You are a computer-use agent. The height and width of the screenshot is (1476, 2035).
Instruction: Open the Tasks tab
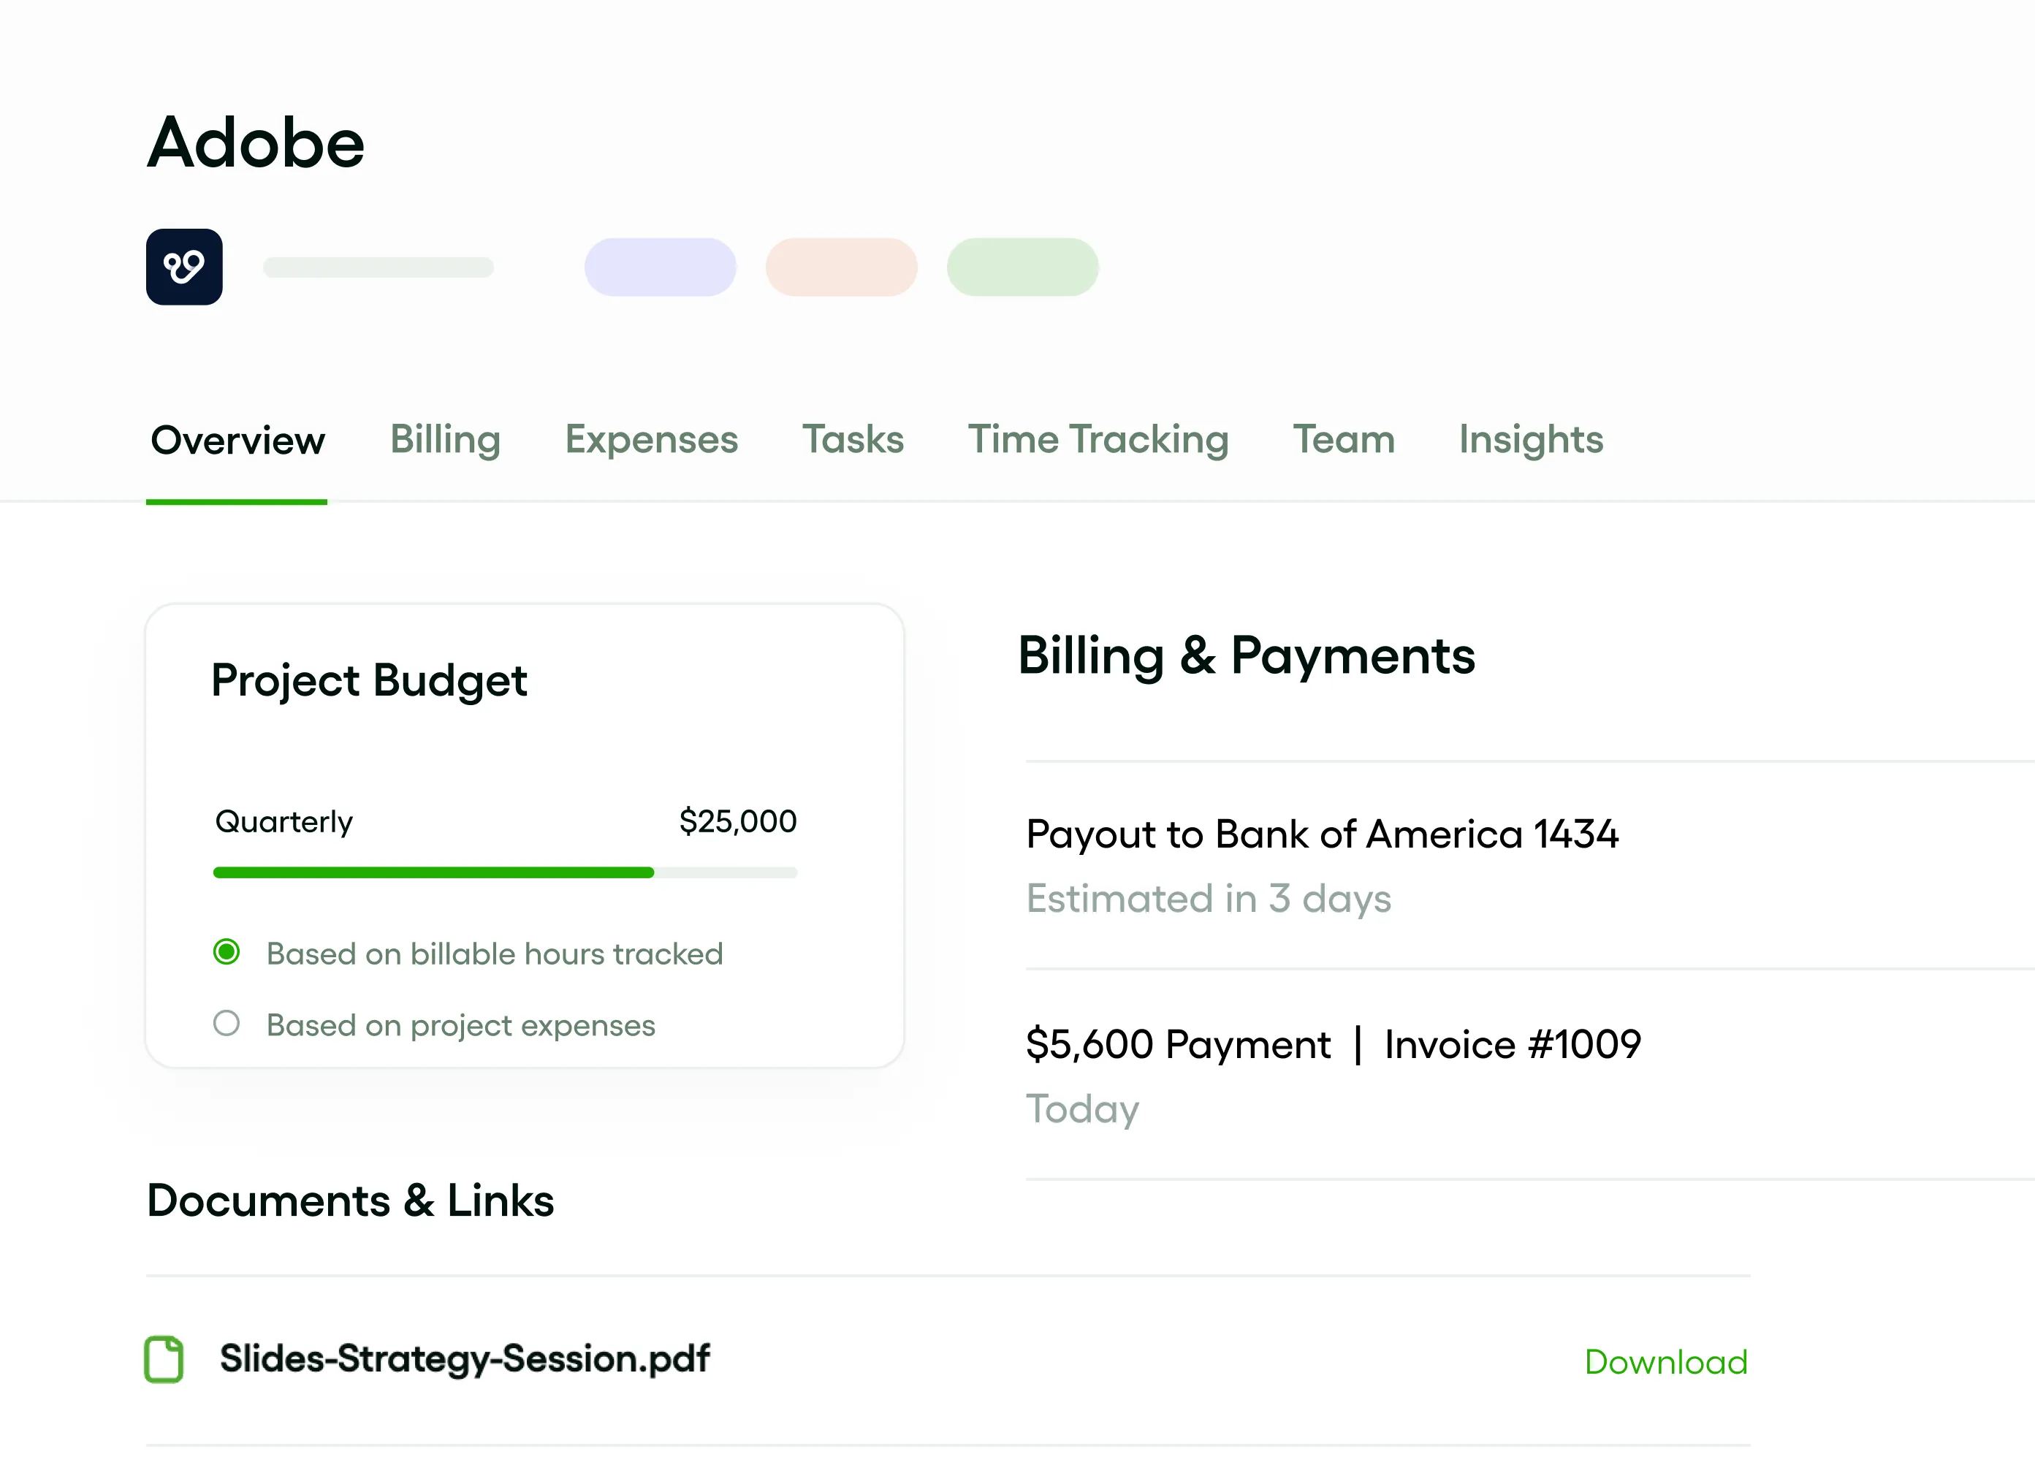point(853,441)
